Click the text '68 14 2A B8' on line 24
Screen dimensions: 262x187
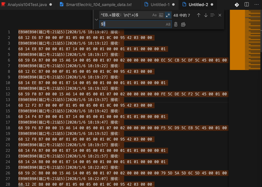click(x=31, y=162)
